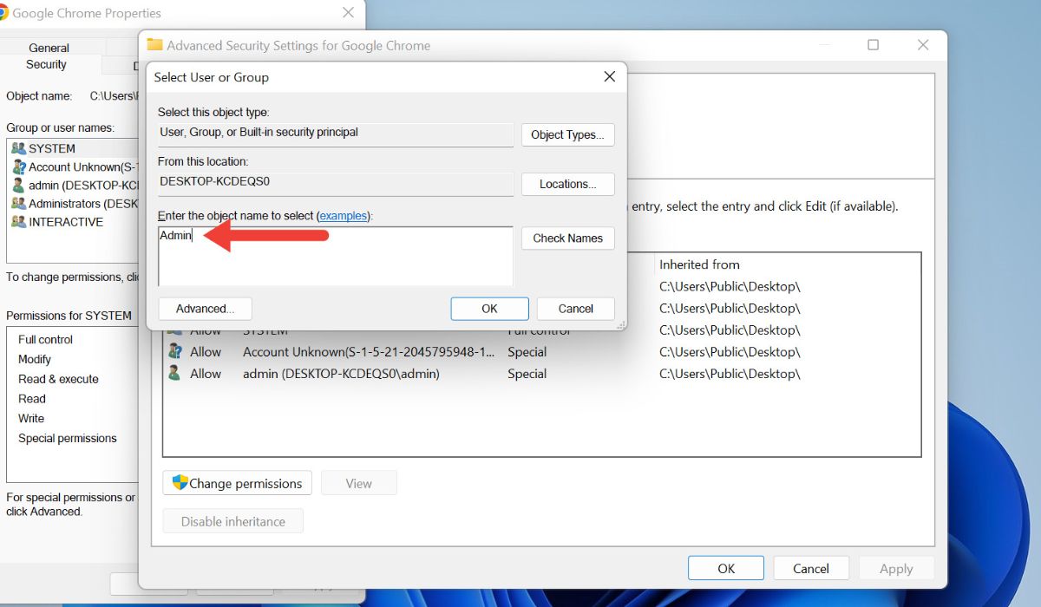1041x607 pixels.
Task: Click the folder icon in Advanced Security Settings titlebar
Action: 155,44
